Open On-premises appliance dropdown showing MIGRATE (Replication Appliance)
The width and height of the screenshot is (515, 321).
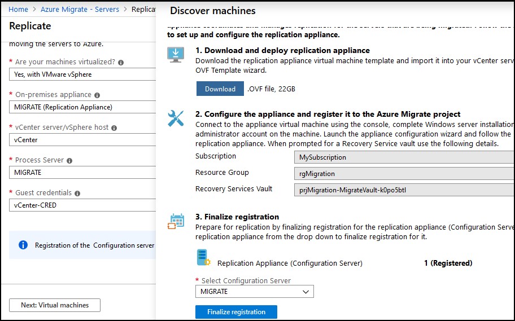(x=82, y=107)
